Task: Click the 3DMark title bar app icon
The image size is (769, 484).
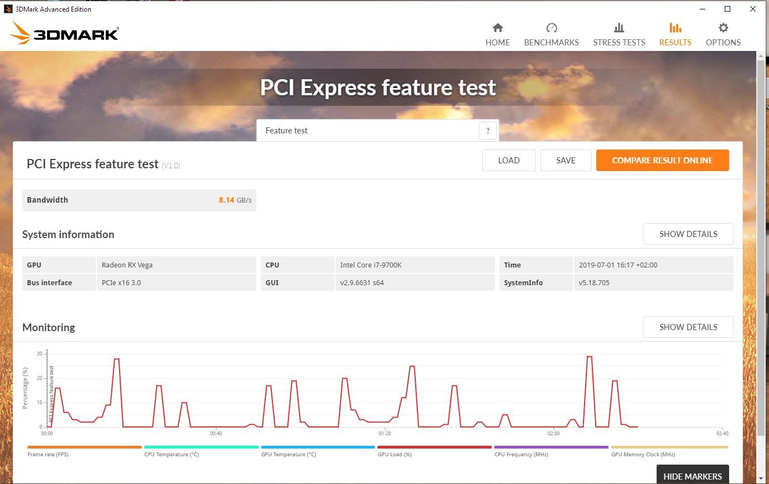Action: (x=8, y=9)
